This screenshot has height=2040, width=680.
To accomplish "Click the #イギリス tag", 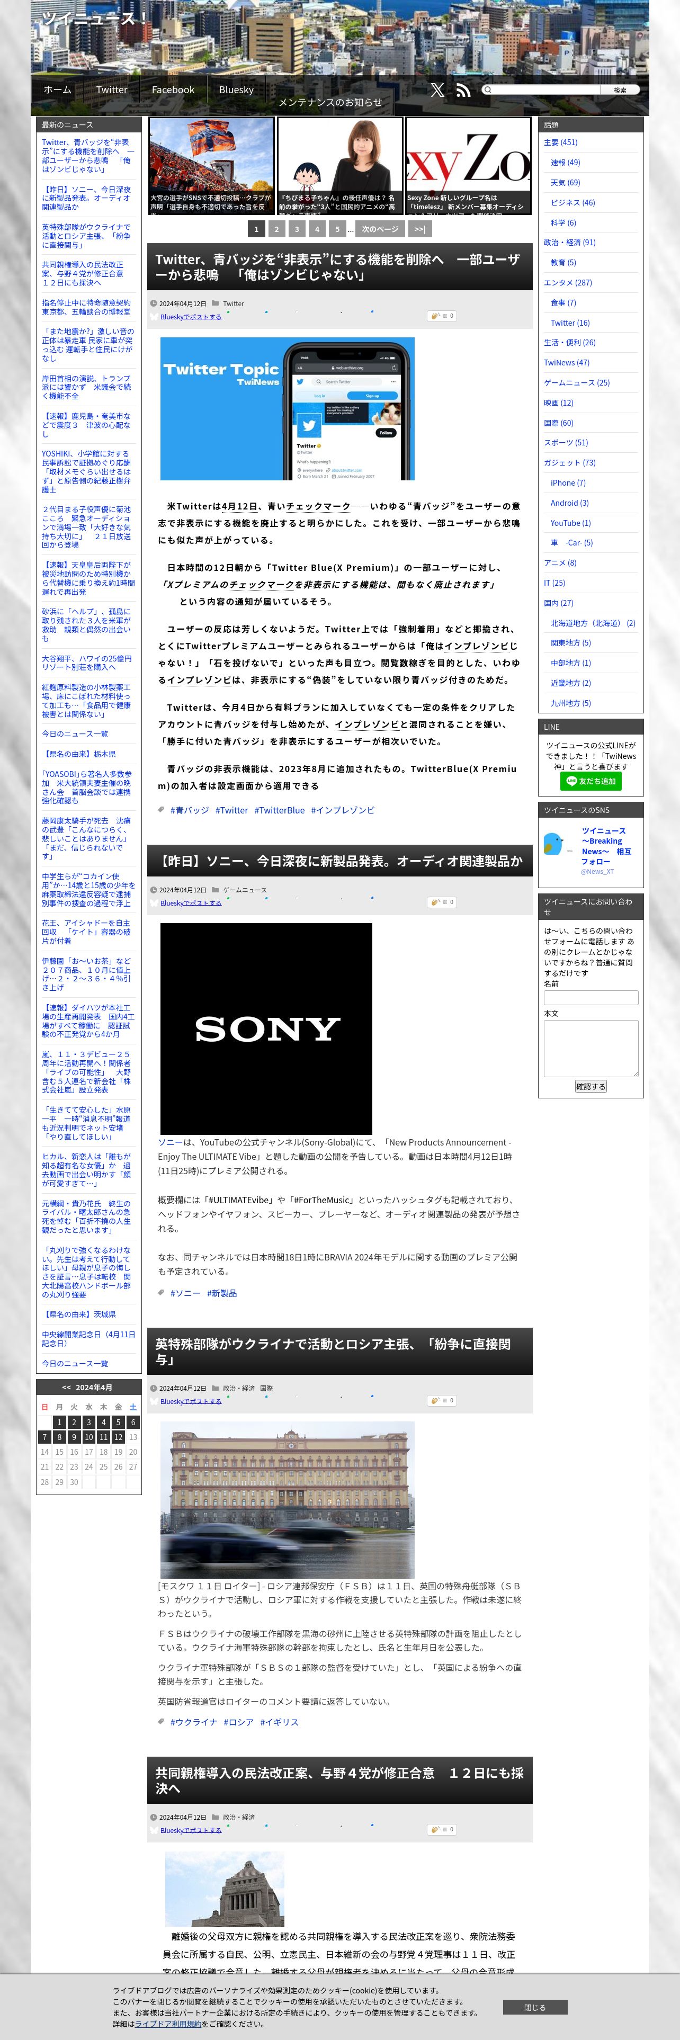I will (x=280, y=1722).
